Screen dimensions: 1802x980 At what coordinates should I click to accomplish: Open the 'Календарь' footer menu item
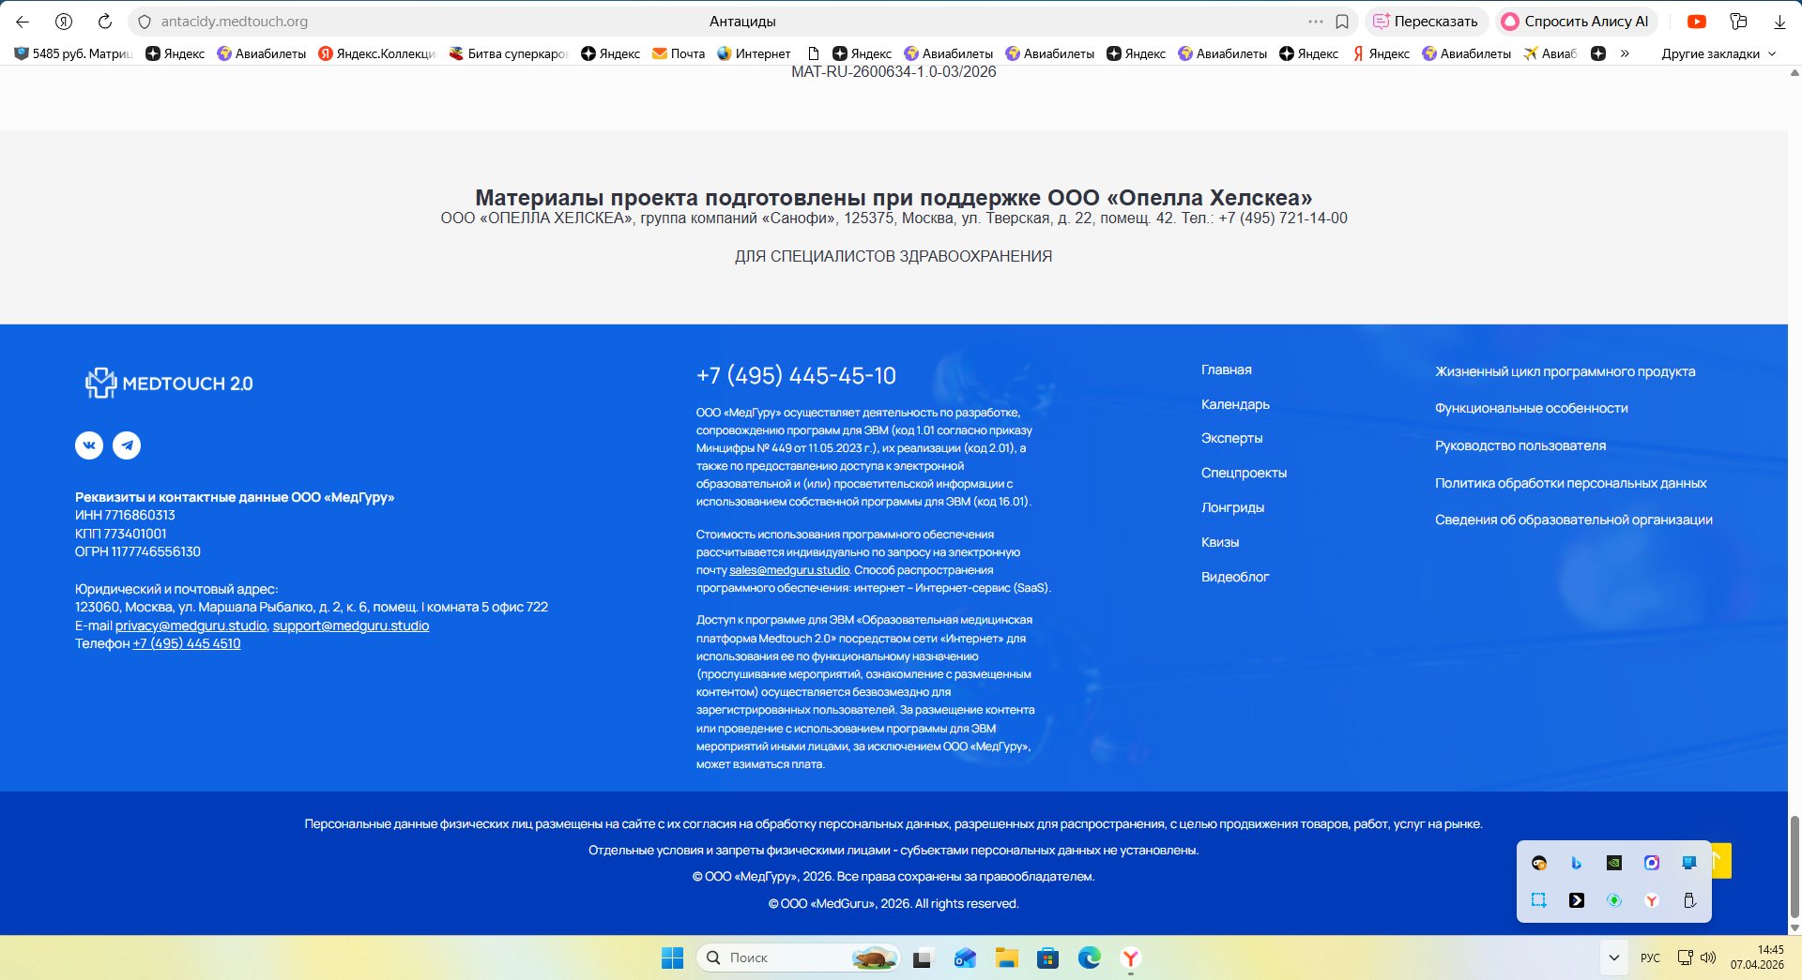point(1235,404)
